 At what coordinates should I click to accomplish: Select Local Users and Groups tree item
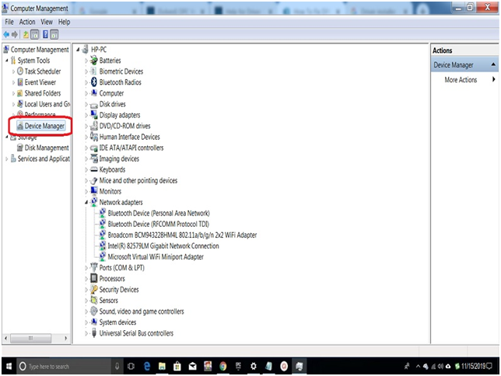click(47, 104)
